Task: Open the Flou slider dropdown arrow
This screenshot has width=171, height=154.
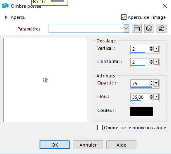Action: 156,97
